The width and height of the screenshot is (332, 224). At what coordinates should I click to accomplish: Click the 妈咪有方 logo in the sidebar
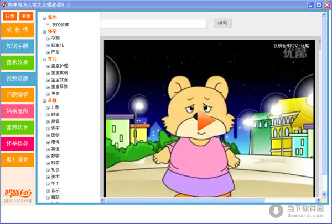coord(18,193)
